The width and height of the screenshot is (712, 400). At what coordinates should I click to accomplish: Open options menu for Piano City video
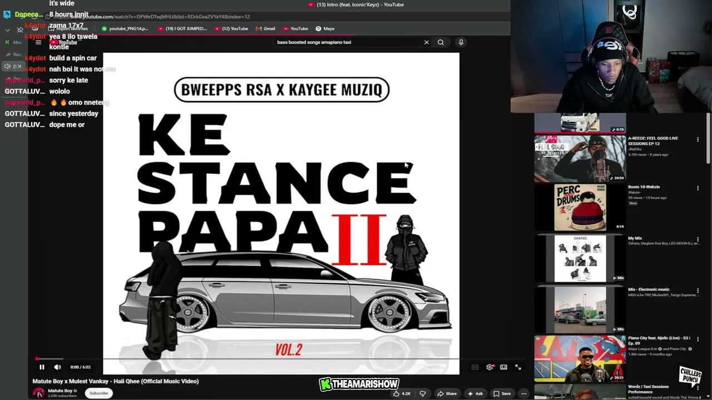click(698, 339)
